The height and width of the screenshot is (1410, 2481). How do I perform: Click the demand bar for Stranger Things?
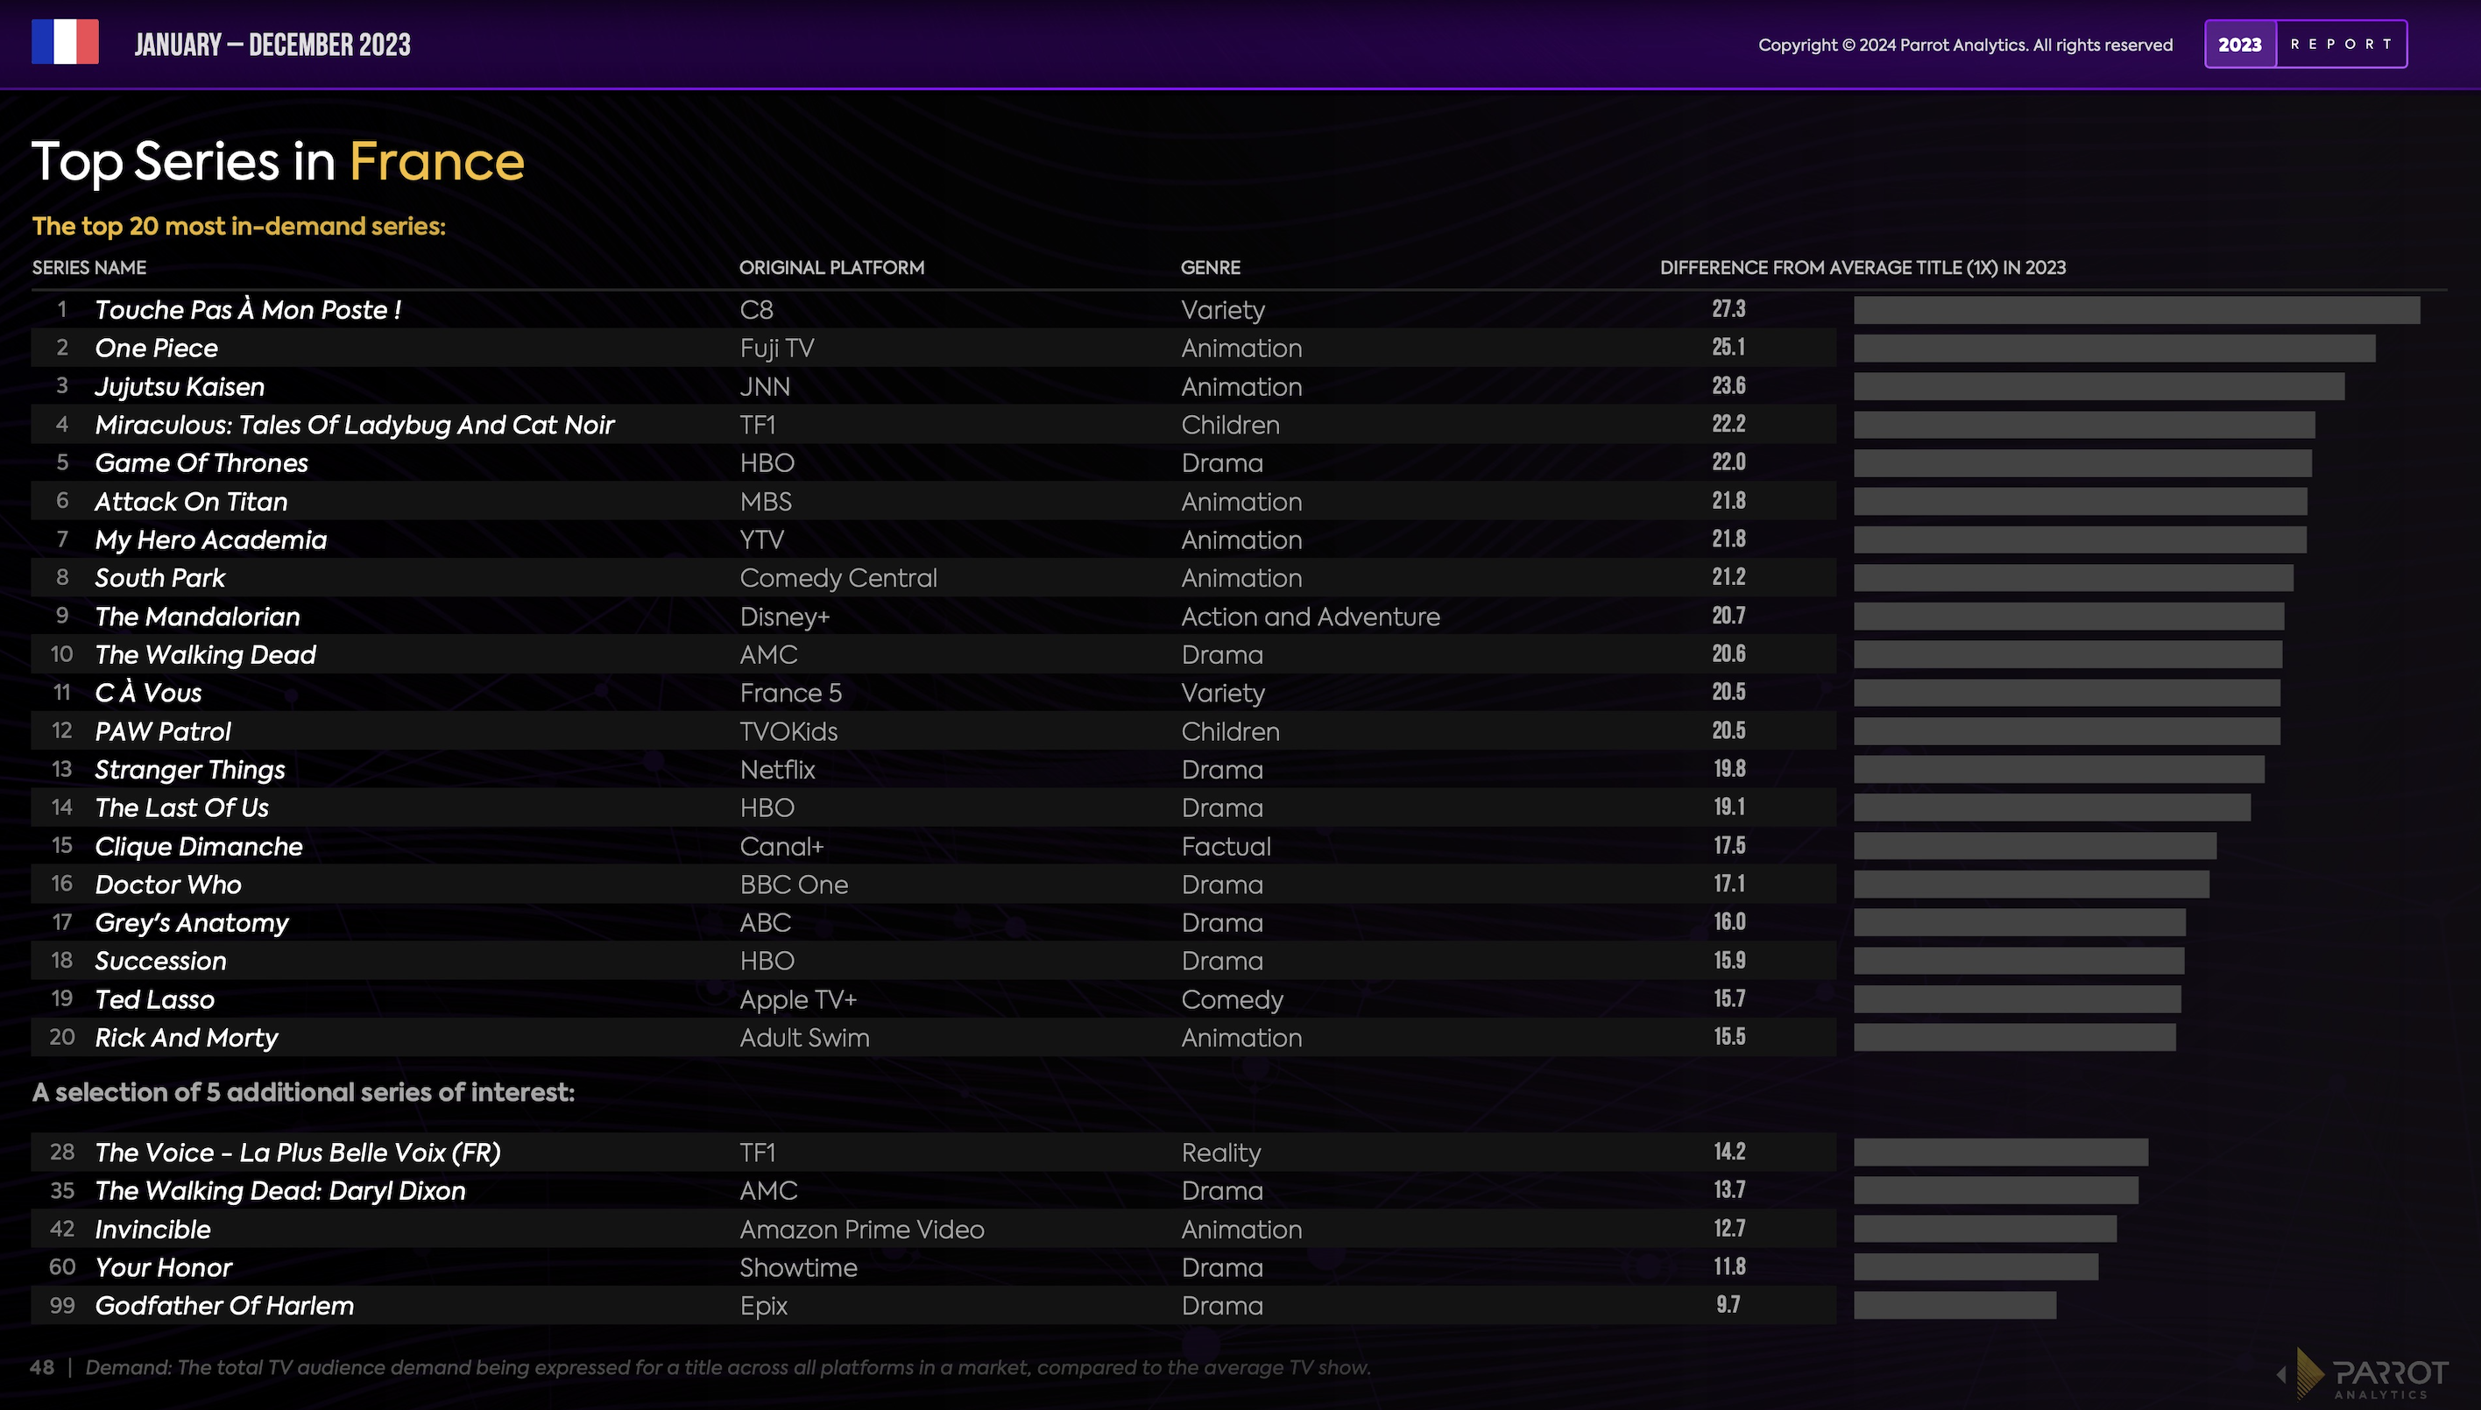[x=2060, y=770]
